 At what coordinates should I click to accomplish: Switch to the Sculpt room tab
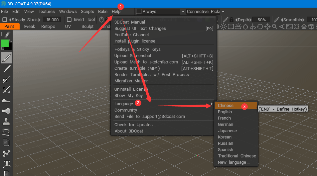pos(87,27)
